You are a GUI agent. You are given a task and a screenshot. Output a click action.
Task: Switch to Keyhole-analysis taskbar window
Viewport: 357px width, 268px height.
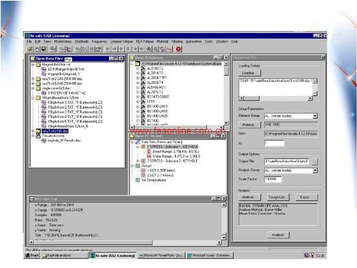point(64,256)
